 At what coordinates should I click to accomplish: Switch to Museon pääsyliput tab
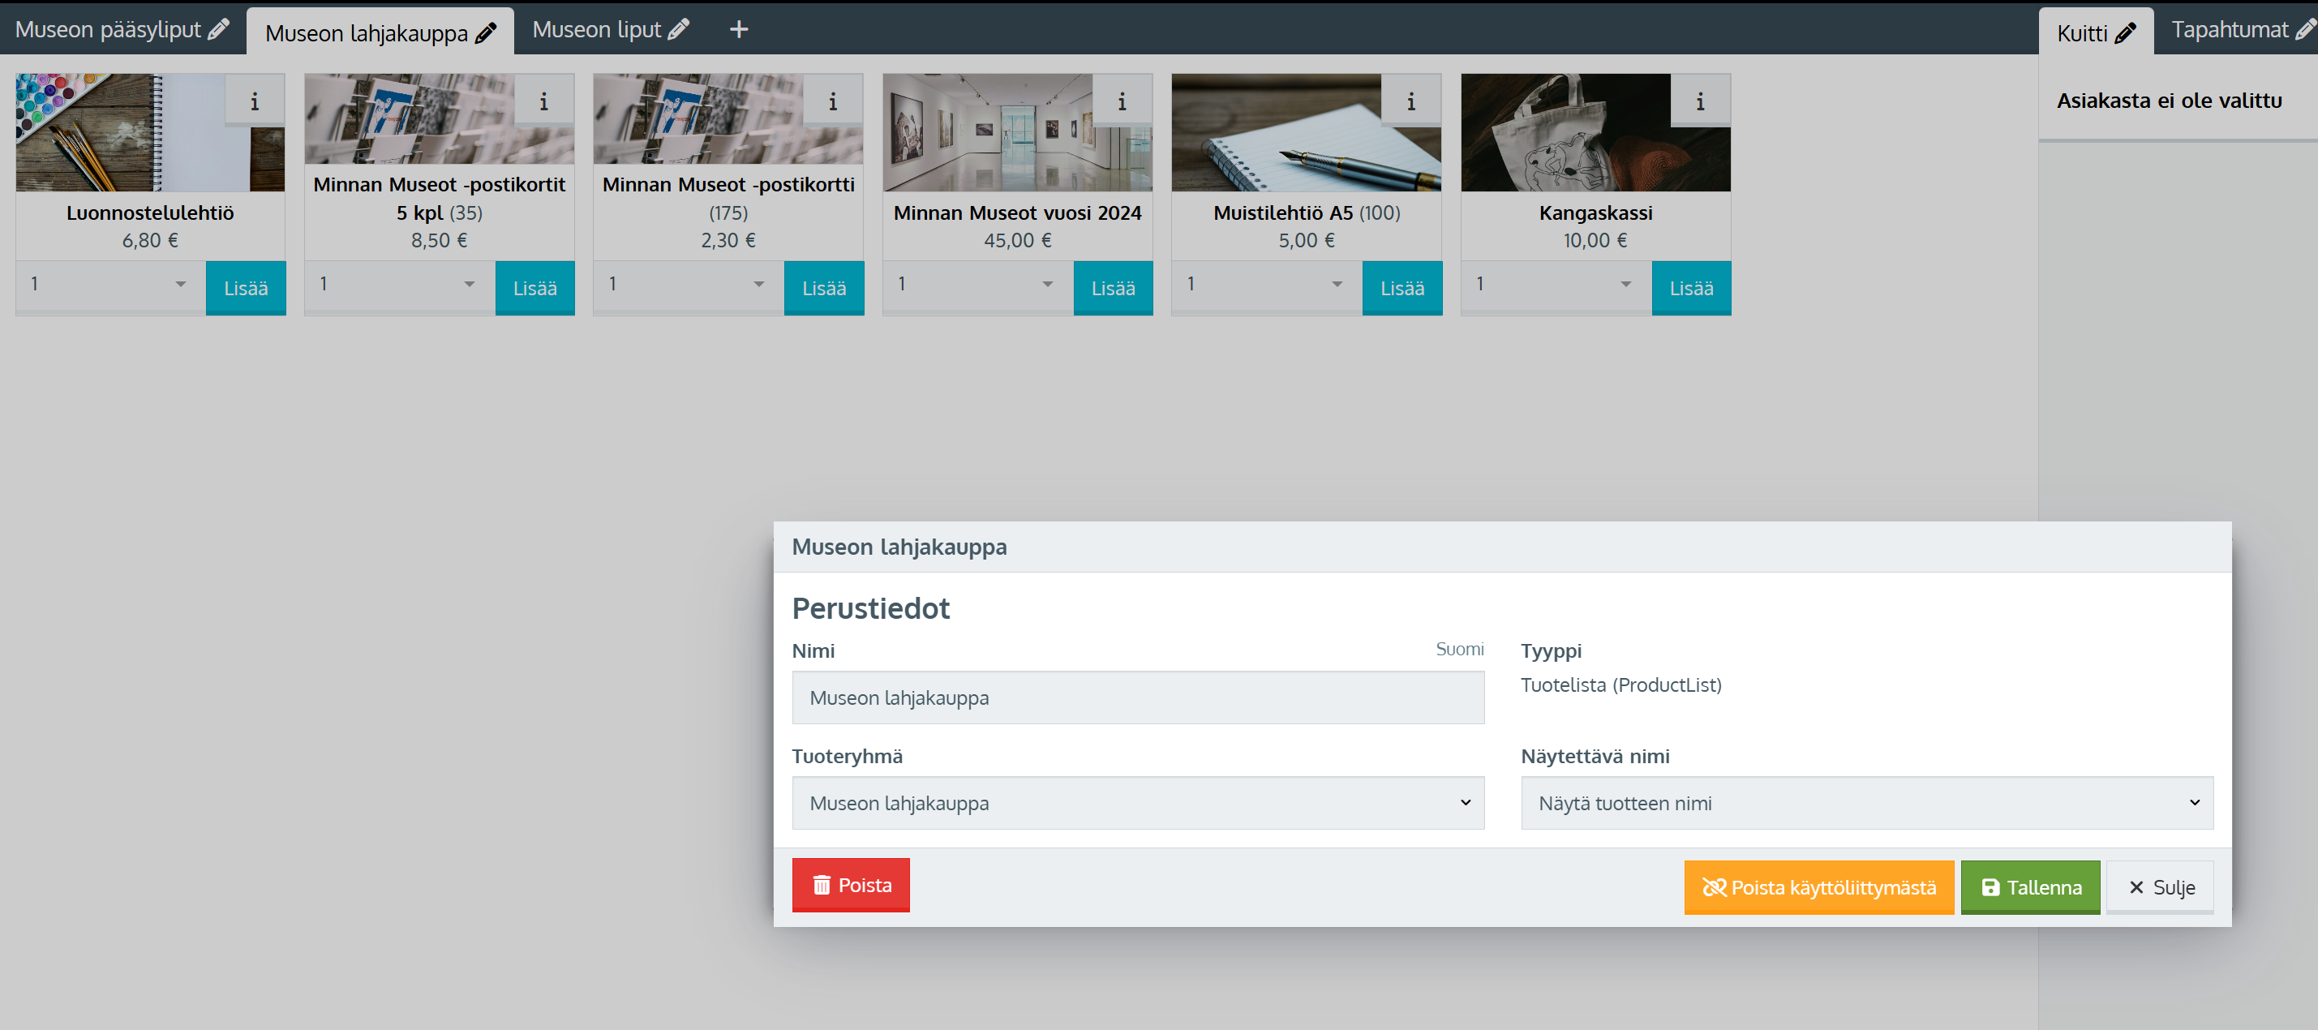(108, 30)
